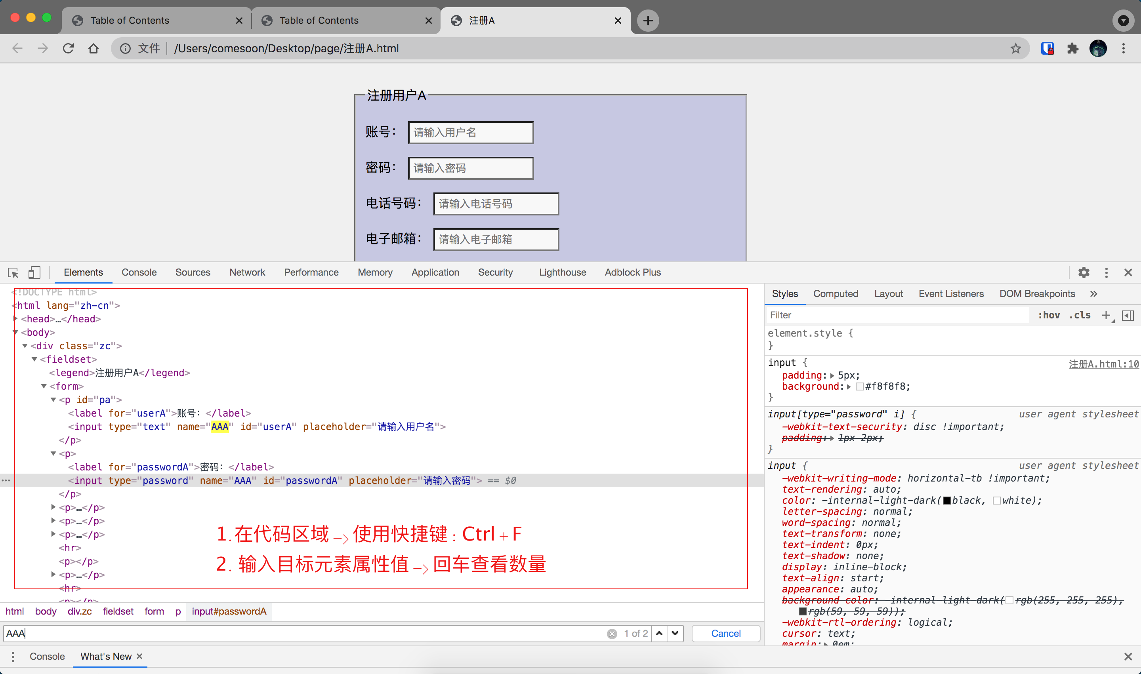Toggle the device toolbar icon
This screenshot has height=674, width=1141.
(34, 272)
